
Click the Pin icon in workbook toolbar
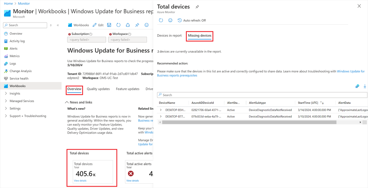point(137,25)
